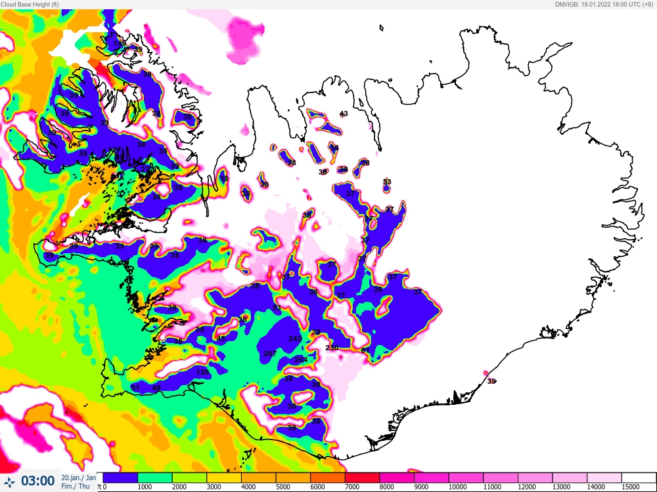Pick the white swatch above the 15000 label

coord(639,478)
